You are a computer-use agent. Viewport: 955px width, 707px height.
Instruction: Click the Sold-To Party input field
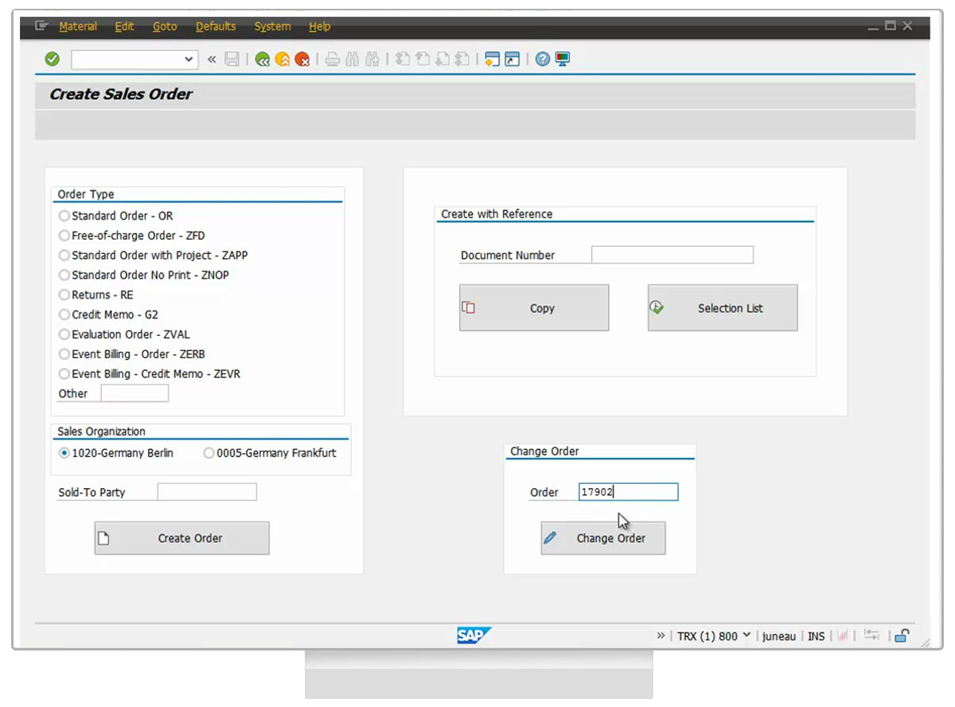click(207, 492)
